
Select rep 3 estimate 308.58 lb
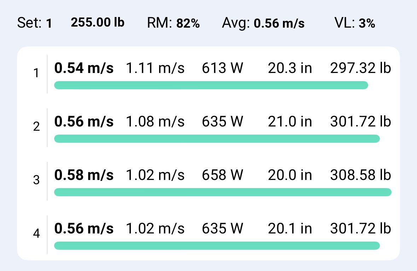coord(361,175)
